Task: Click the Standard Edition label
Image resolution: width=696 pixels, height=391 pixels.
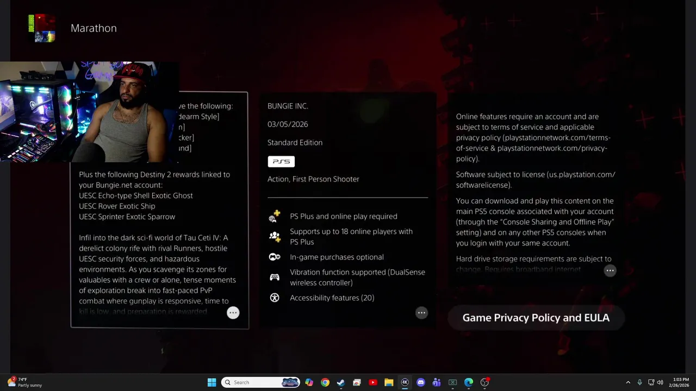Action: click(x=295, y=142)
